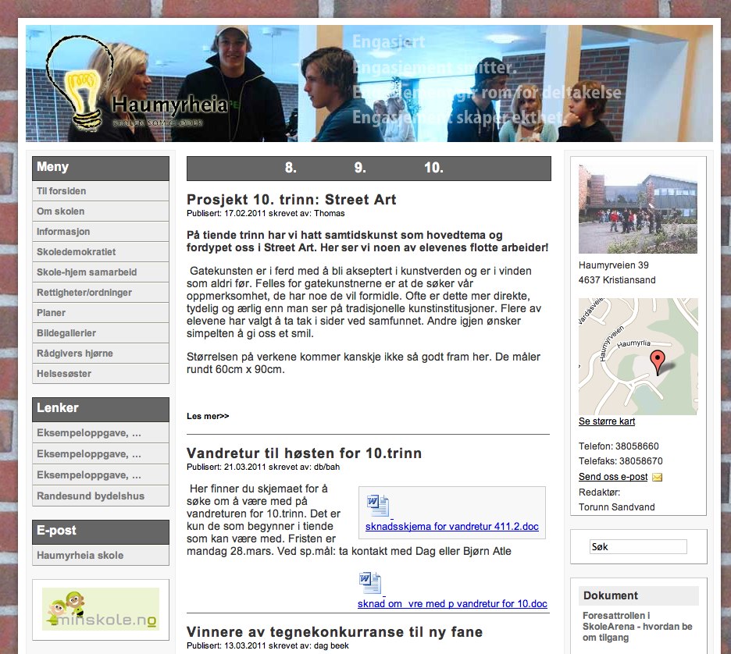Switch to the 8. grade tab
731x654 pixels.
(x=291, y=168)
